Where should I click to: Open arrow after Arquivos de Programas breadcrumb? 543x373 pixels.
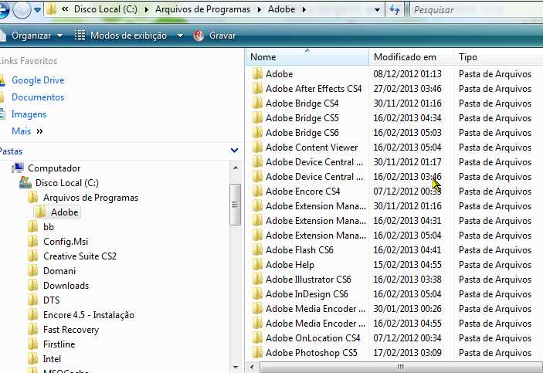point(260,10)
